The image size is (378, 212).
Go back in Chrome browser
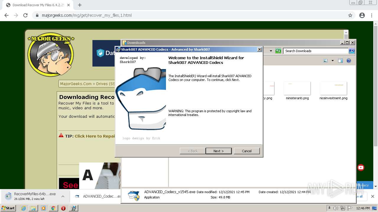[x=6, y=15]
